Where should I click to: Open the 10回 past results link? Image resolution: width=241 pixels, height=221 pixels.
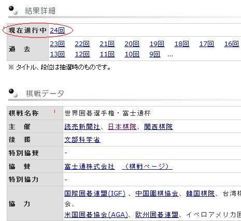click(132, 54)
